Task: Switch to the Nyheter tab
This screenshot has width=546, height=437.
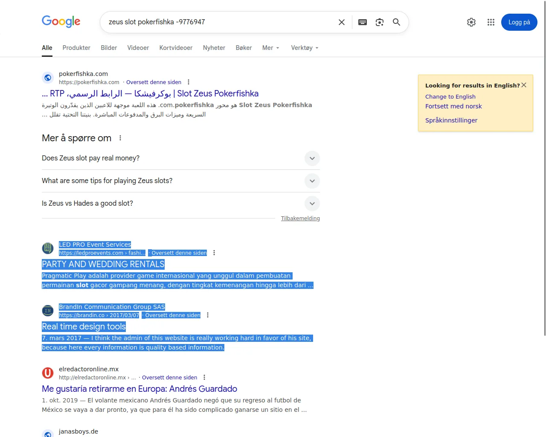Action: [x=214, y=48]
